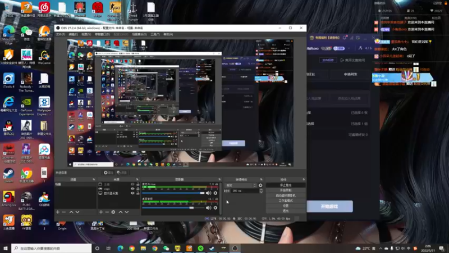This screenshot has height=253, width=449.
Task: Move the selected source down in the Sources list
Action: tap(127, 212)
